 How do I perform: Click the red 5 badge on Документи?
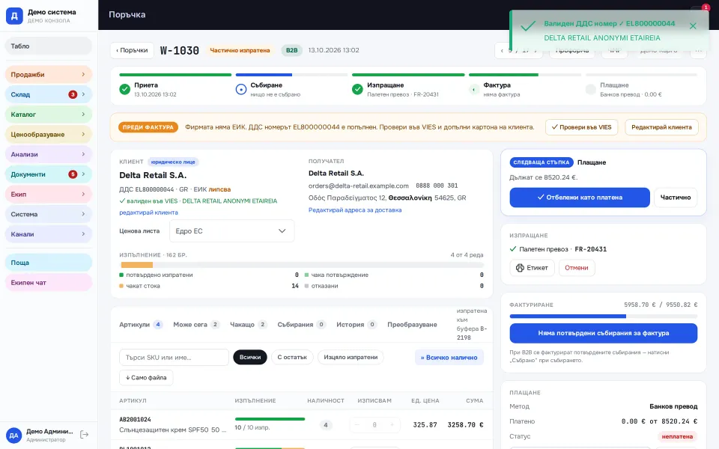pyautogui.click(x=73, y=174)
